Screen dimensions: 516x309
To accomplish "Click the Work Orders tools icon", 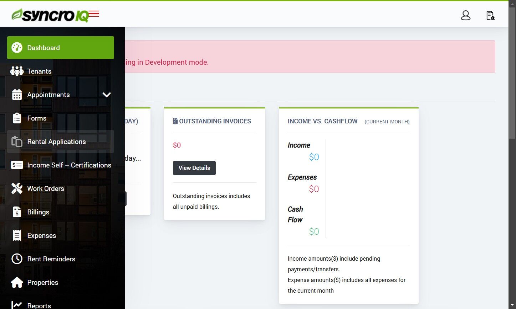I will 17,188.
